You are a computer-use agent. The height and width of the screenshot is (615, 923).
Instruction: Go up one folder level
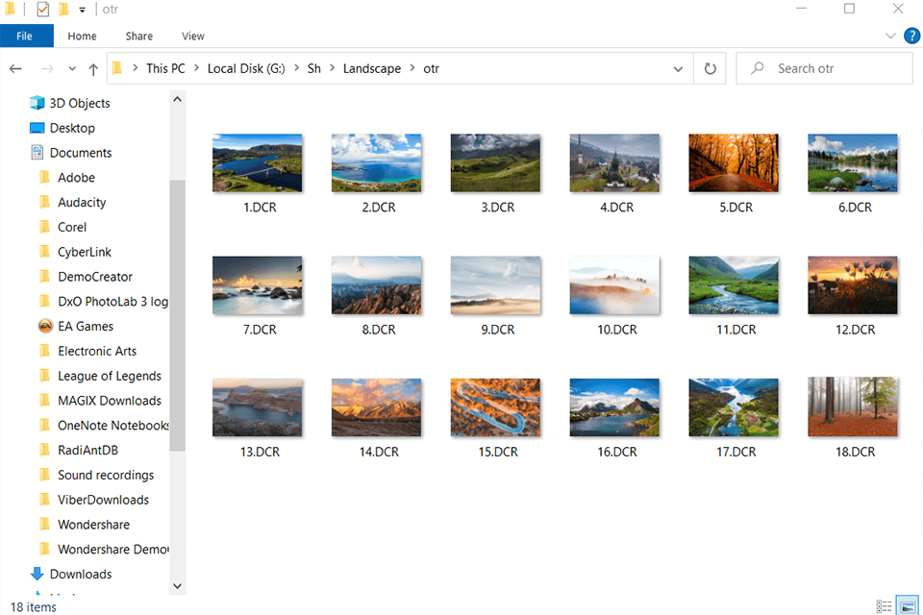93,69
